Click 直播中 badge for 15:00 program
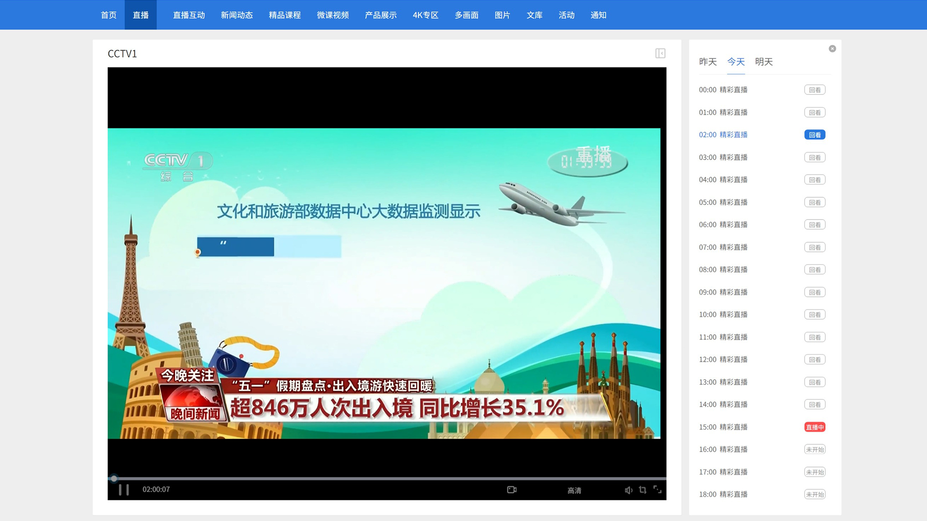Viewport: 927px width, 521px height. click(815, 427)
